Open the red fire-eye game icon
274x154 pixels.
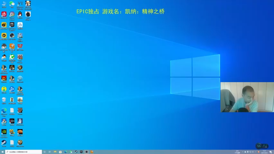[4, 79]
